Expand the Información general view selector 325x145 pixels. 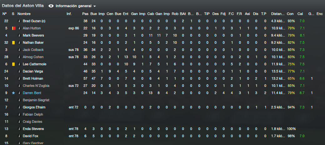[x=72, y=6]
